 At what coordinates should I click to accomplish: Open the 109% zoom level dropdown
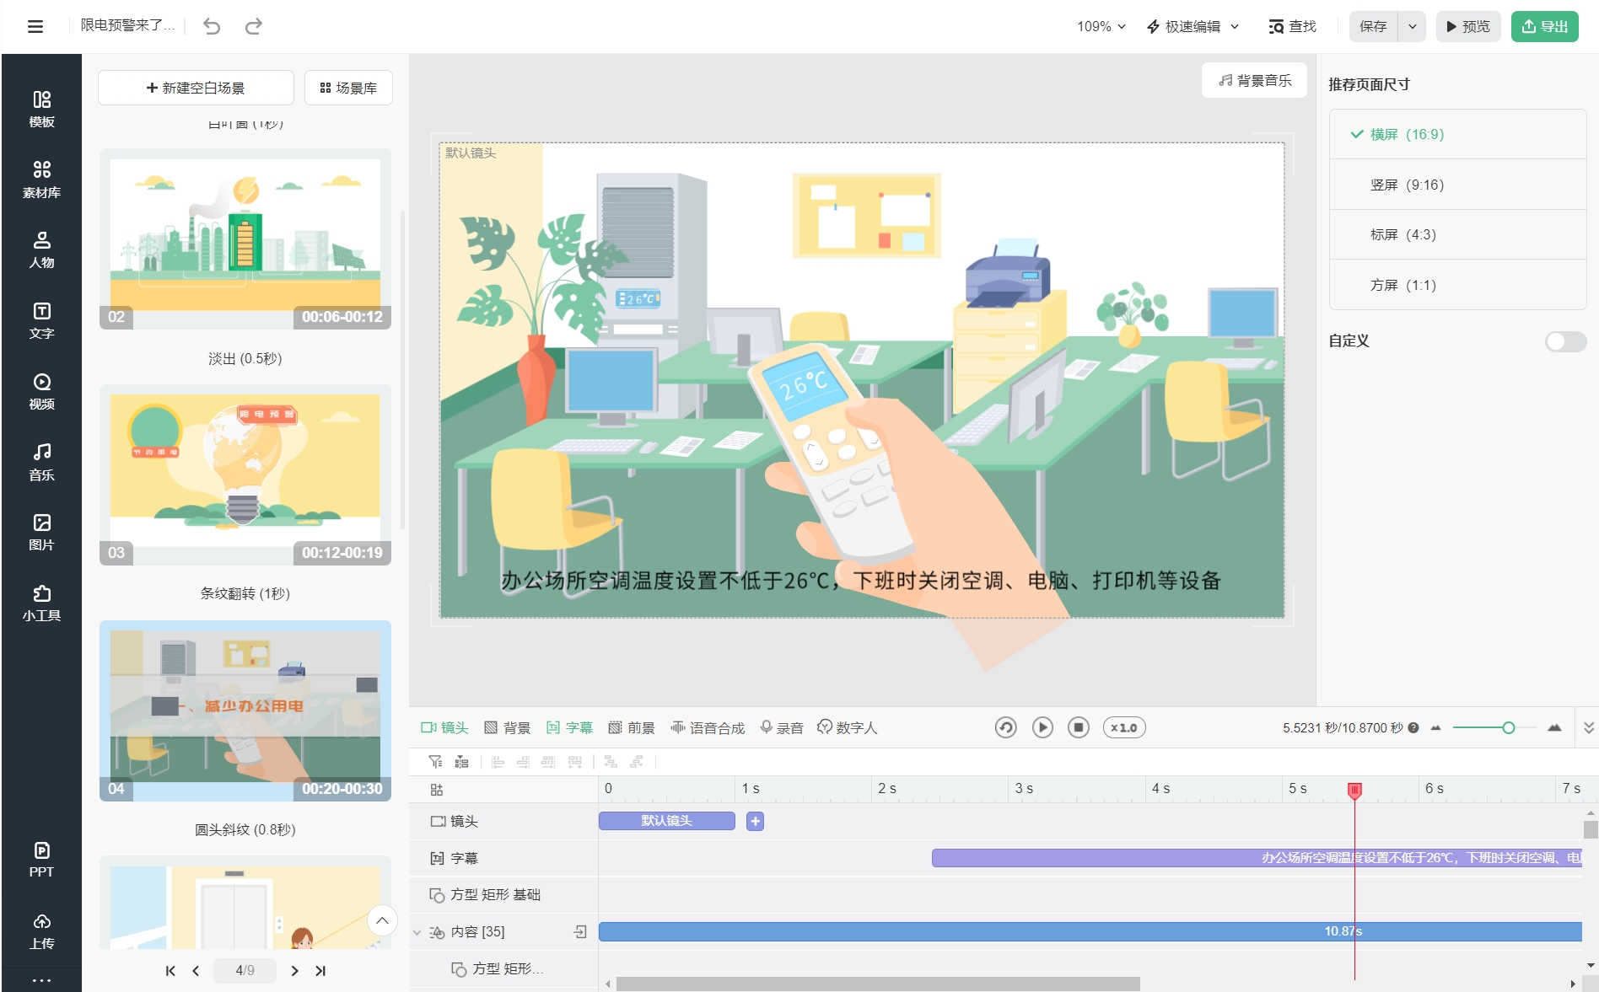tap(1101, 26)
